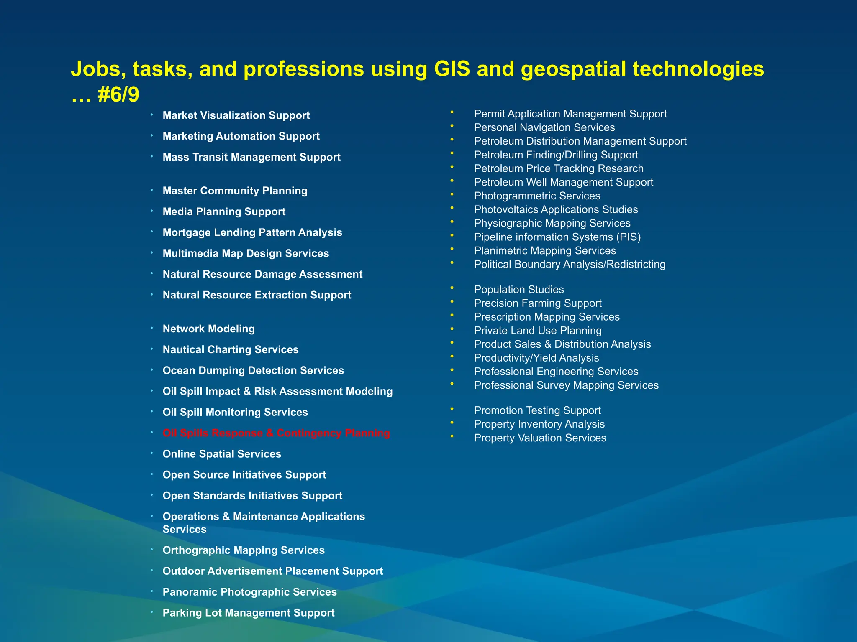Click 'Promotion Testing Support'
The width and height of the screenshot is (857, 642).
click(x=537, y=410)
